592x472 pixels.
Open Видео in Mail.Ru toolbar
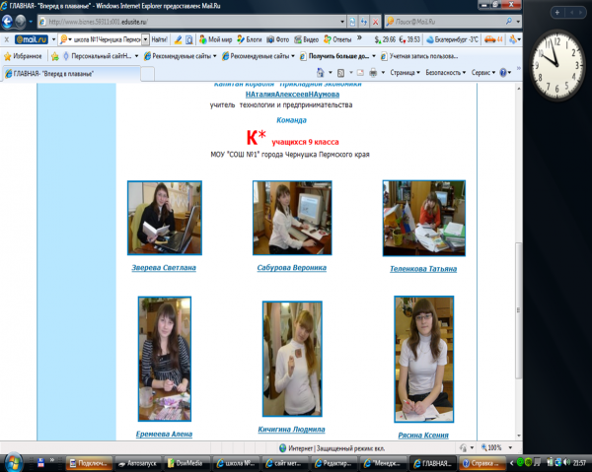tap(307, 39)
